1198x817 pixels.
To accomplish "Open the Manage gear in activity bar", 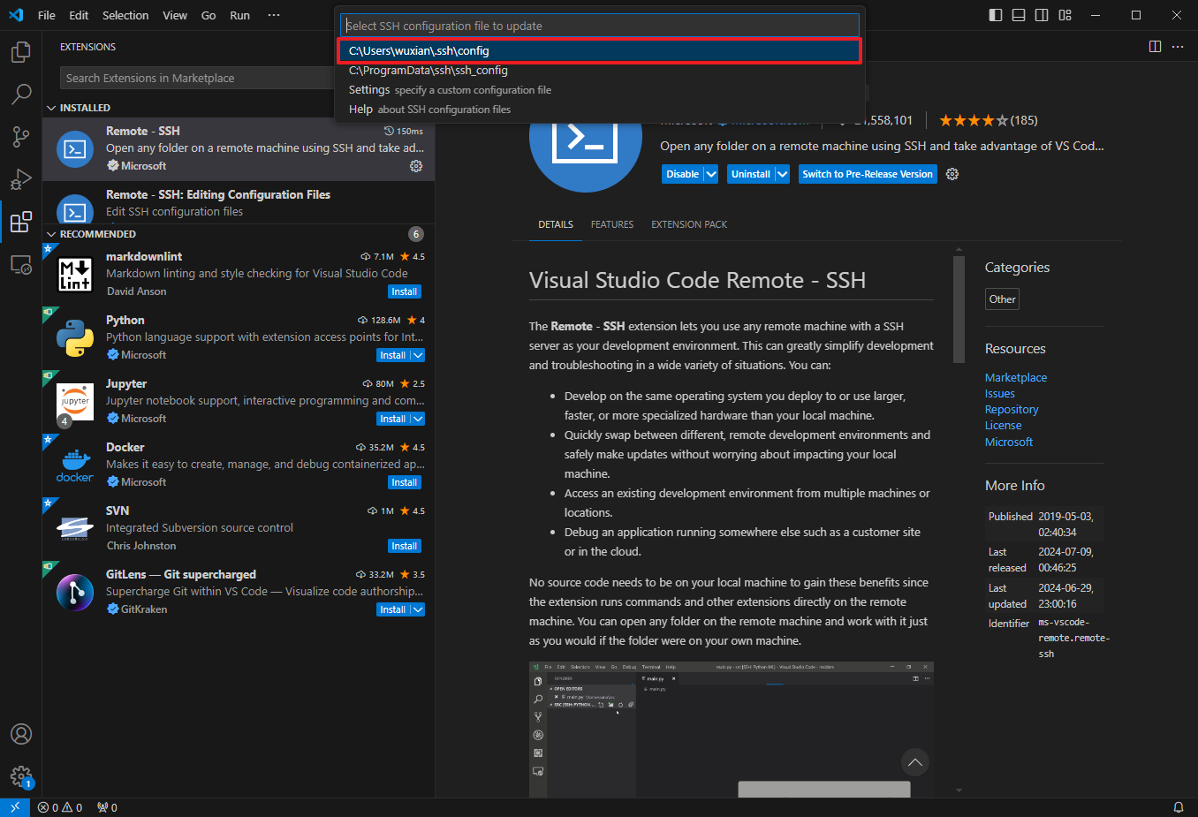I will point(21,776).
